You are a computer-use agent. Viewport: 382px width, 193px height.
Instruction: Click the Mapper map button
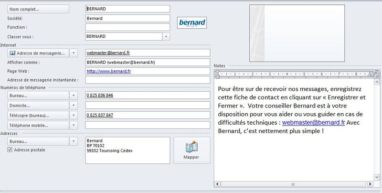pyautogui.click(x=192, y=150)
